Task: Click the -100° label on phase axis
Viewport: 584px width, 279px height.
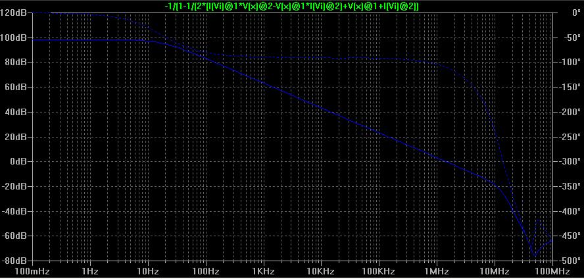Action: coord(569,63)
